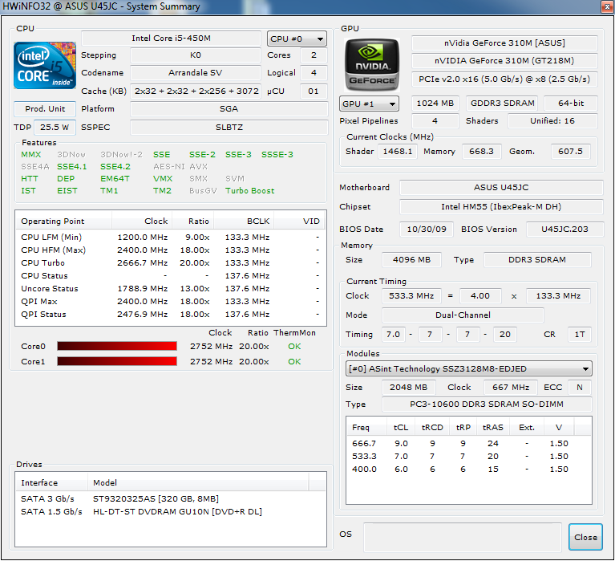
Task: Select the CPU LFM (Min) row
Action: point(171,237)
